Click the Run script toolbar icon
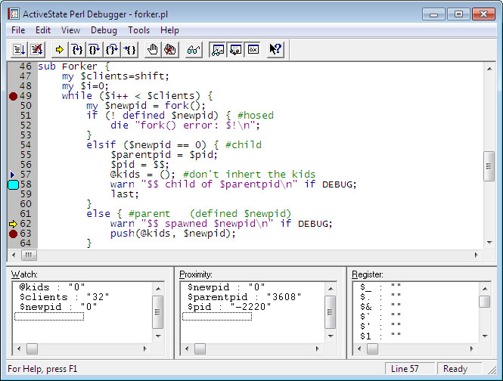This screenshot has height=381, width=503. (x=19, y=50)
